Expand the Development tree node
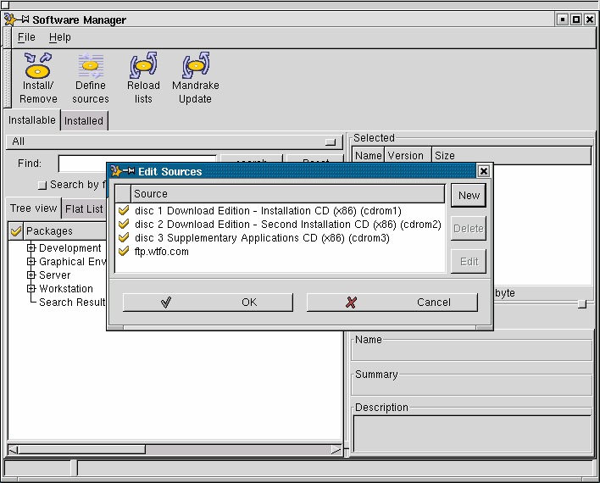This screenshot has height=483, width=600. coord(31,247)
